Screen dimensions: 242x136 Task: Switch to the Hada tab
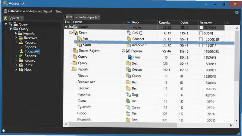(x=68, y=17)
